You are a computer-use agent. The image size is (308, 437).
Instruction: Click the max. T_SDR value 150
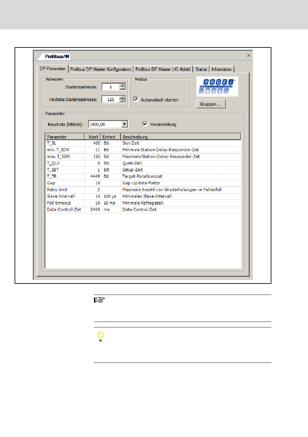92,156
